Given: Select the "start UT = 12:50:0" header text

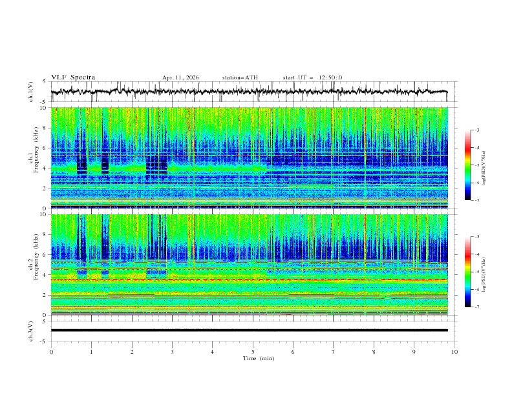Looking at the screenshot, I should pyautogui.click(x=312, y=77).
